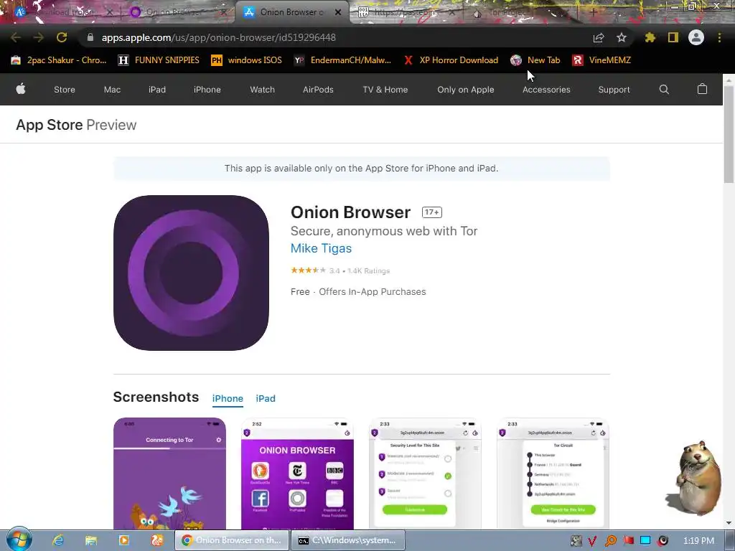Show iPhone screenshots tab
This screenshot has width=735, height=551.
pyautogui.click(x=228, y=398)
